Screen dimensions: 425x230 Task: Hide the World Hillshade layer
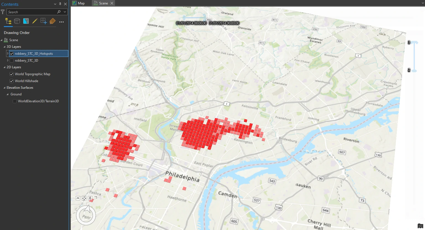[12, 81]
